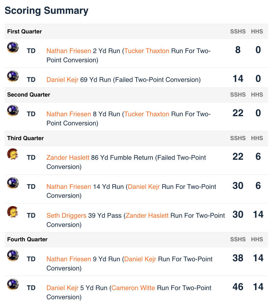The image size is (275, 306).
Task: Click Zander Haslett in the 39 Yd Pass conversion
Action: (147, 216)
